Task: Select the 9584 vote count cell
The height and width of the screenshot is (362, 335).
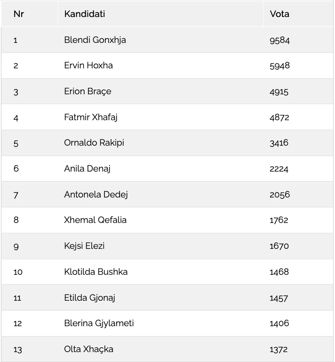Action: tap(279, 41)
